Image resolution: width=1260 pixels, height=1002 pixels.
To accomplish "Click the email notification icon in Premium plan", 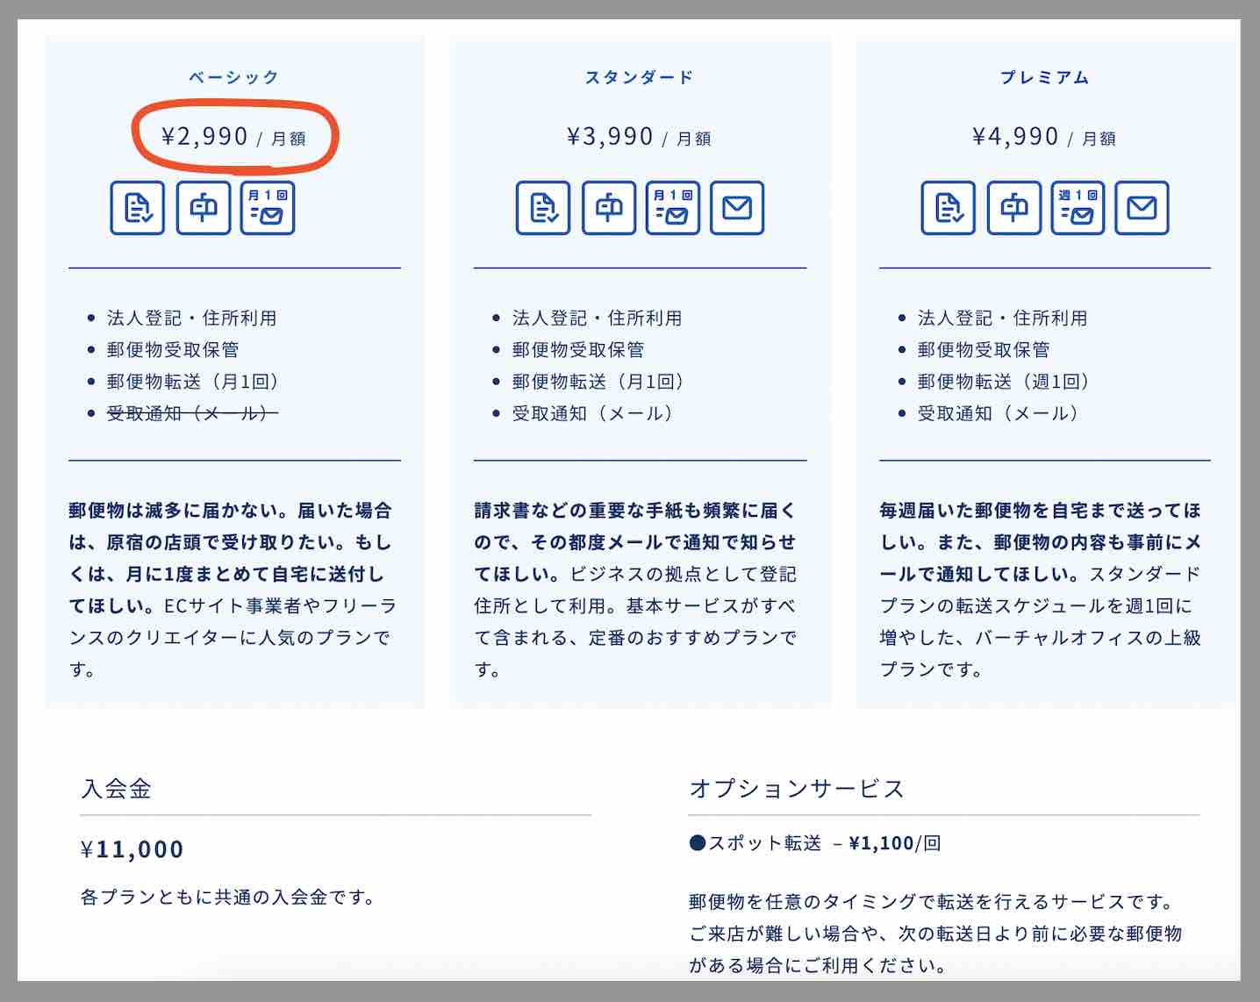I will [x=1142, y=208].
